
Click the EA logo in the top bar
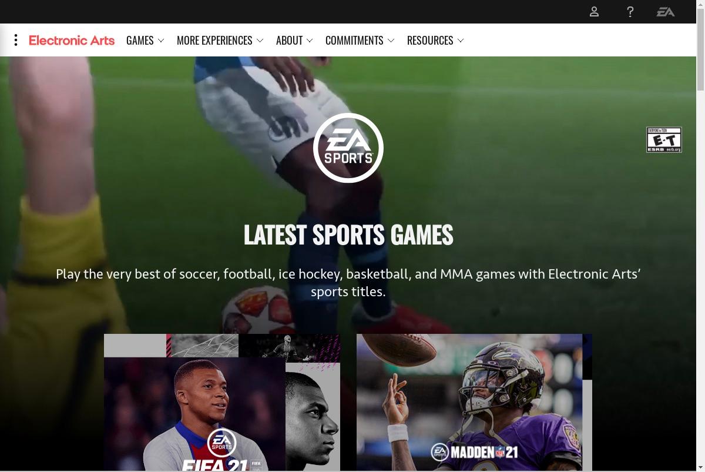click(x=666, y=12)
